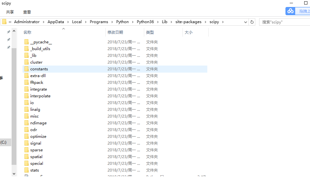310x178 pixels.
Task: Click the address bar folder icon
Action: click(5, 22)
